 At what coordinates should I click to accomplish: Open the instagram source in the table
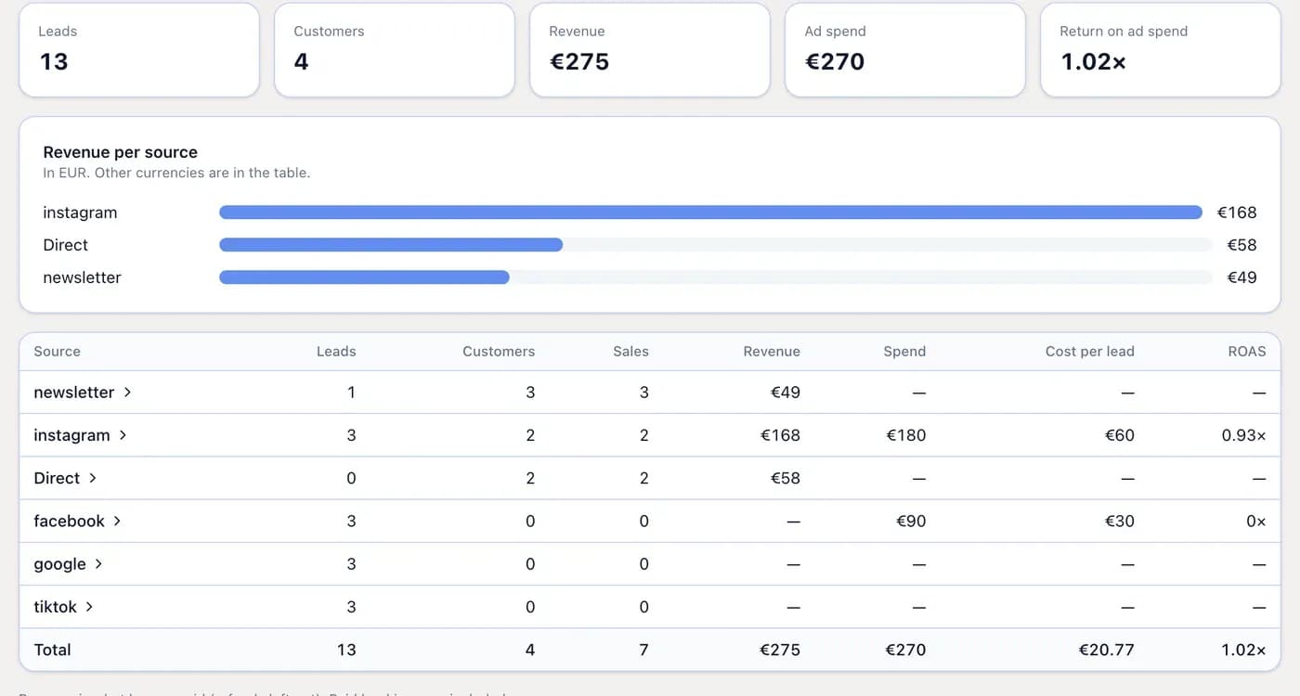tap(71, 435)
